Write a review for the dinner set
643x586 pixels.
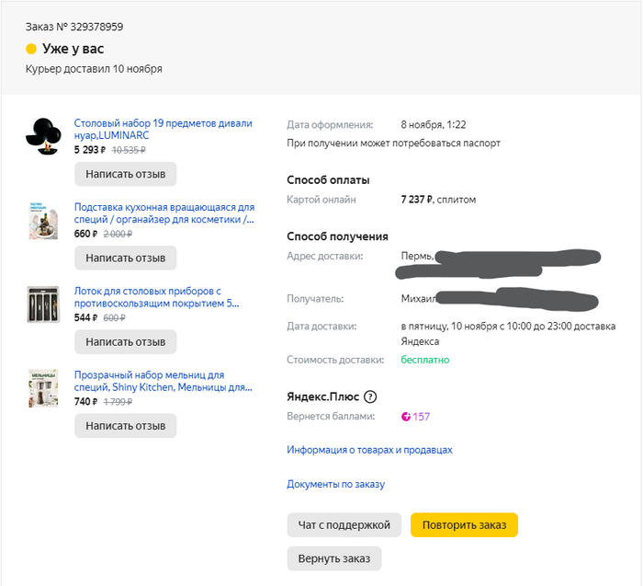click(126, 174)
